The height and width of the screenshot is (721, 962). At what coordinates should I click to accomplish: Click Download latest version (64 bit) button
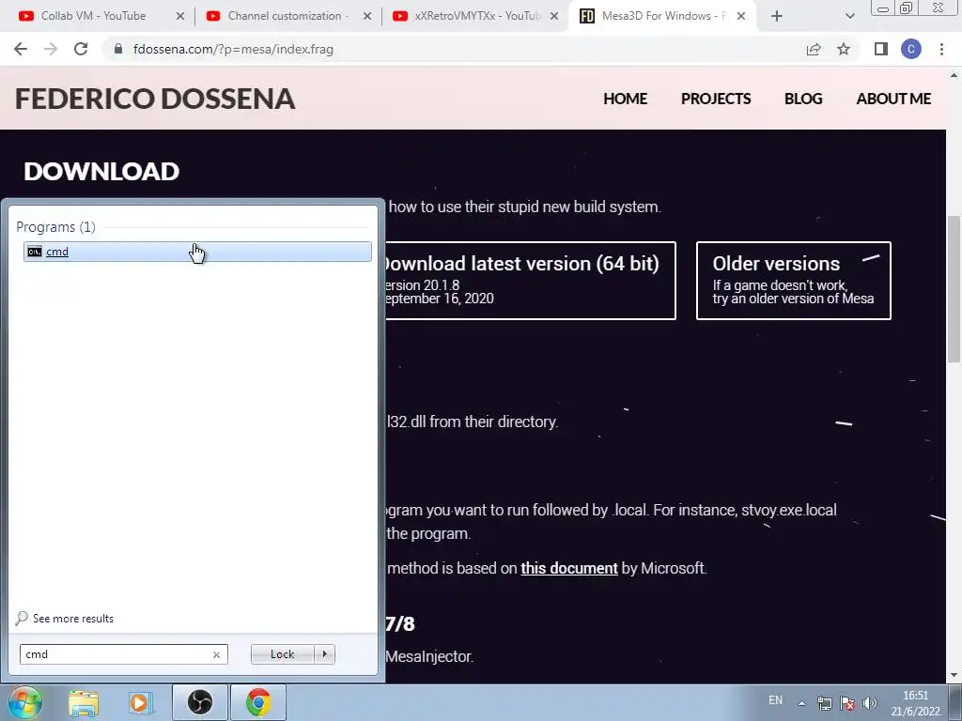tap(531, 281)
